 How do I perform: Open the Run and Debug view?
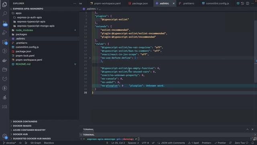pyautogui.click(x=4, y=32)
